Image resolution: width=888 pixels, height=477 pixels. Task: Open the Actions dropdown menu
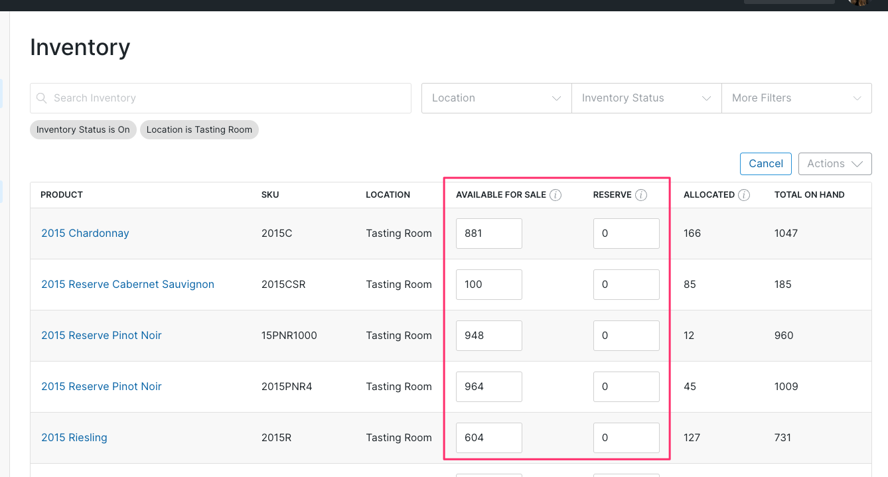pos(834,163)
